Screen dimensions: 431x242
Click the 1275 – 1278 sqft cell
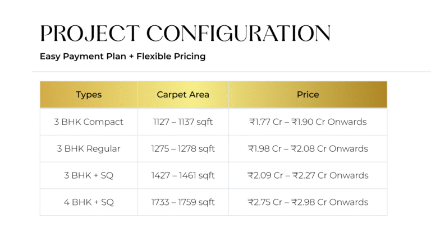(x=183, y=149)
